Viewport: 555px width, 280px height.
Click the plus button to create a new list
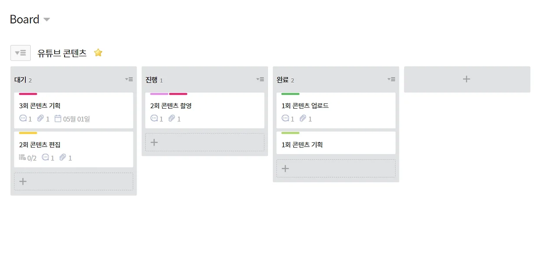coord(467,79)
